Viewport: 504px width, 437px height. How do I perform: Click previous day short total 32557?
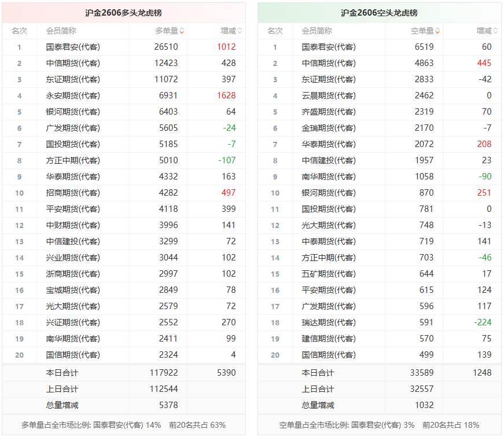(422, 389)
